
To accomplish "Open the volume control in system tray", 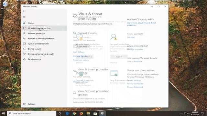I will click(x=188, y=113).
